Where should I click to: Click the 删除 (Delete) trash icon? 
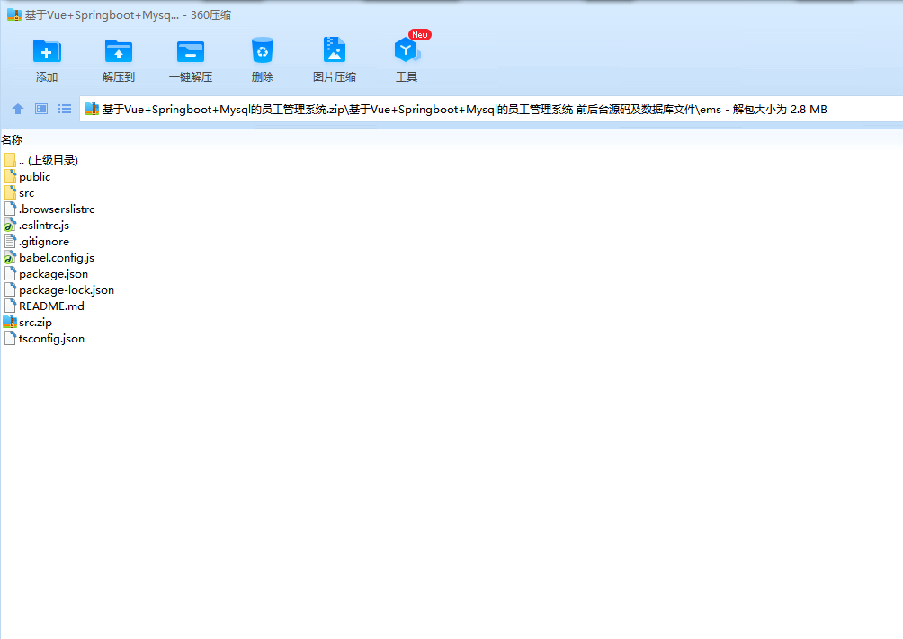click(x=263, y=50)
